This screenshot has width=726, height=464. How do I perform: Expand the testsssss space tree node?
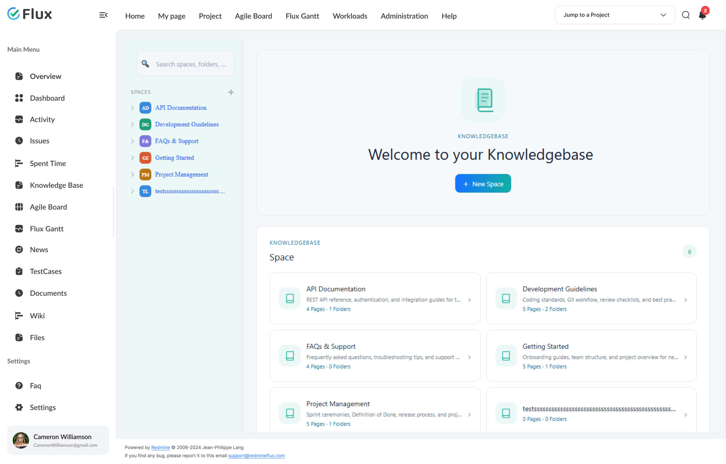pyautogui.click(x=132, y=191)
